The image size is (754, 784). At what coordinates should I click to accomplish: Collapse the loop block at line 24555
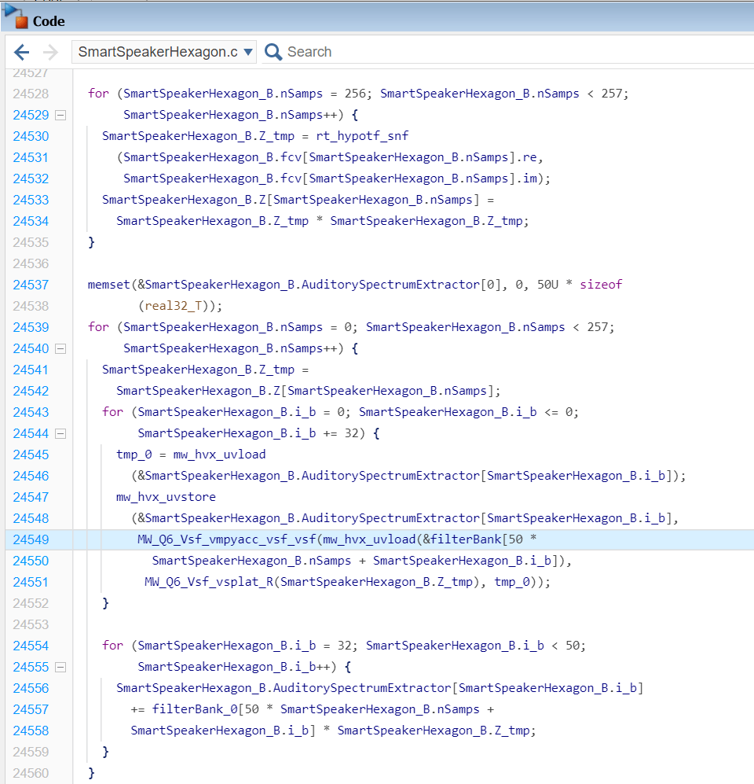[x=60, y=667]
